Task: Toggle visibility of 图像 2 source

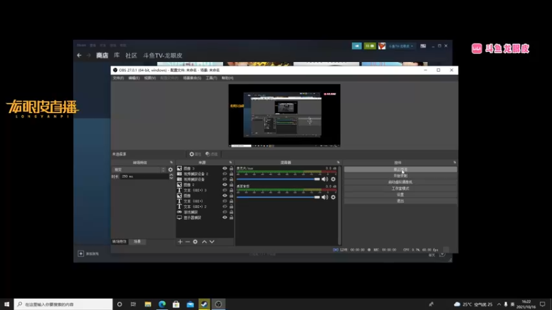Action: pyautogui.click(x=225, y=185)
